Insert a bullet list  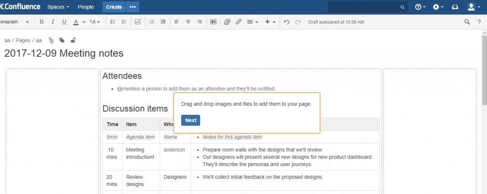pyautogui.click(x=113, y=22)
